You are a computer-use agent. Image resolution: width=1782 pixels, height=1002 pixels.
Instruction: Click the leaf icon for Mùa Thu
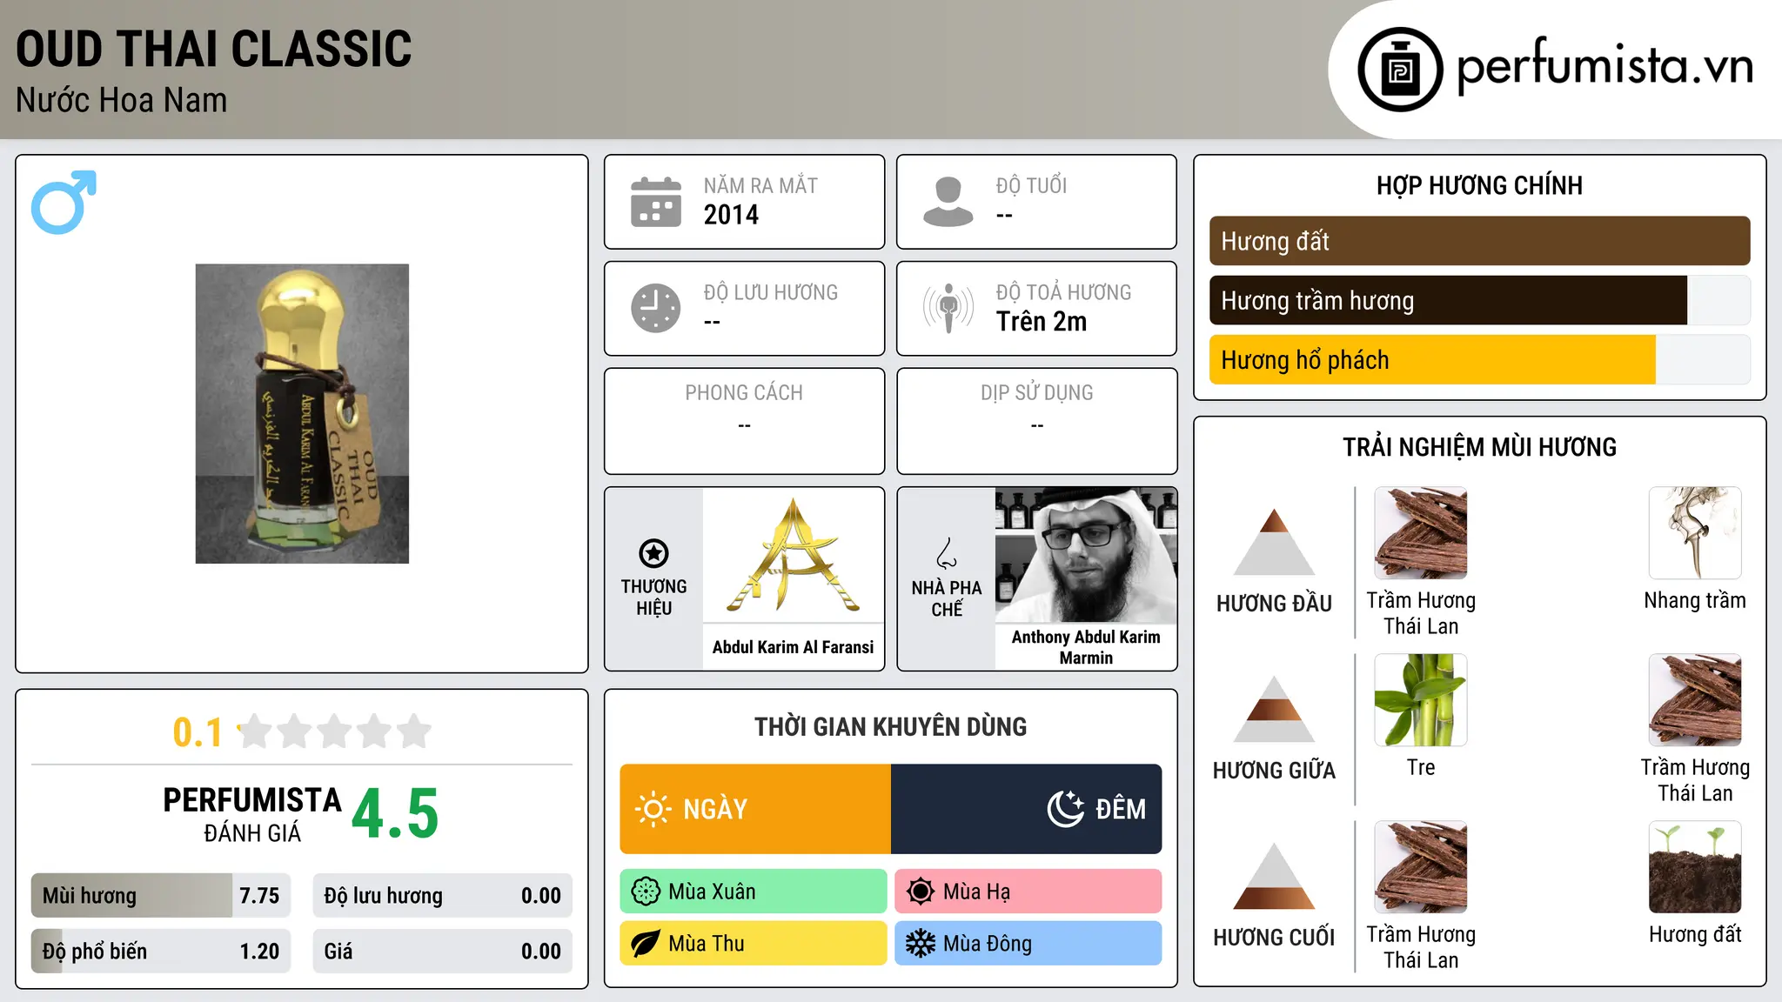[646, 944]
